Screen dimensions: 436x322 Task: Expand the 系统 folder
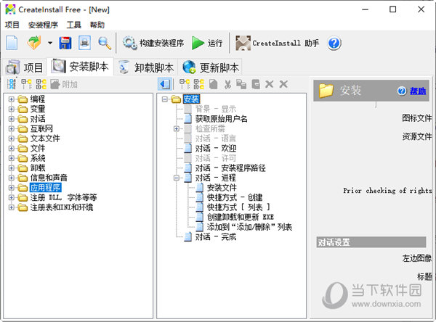[x=11, y=158]
